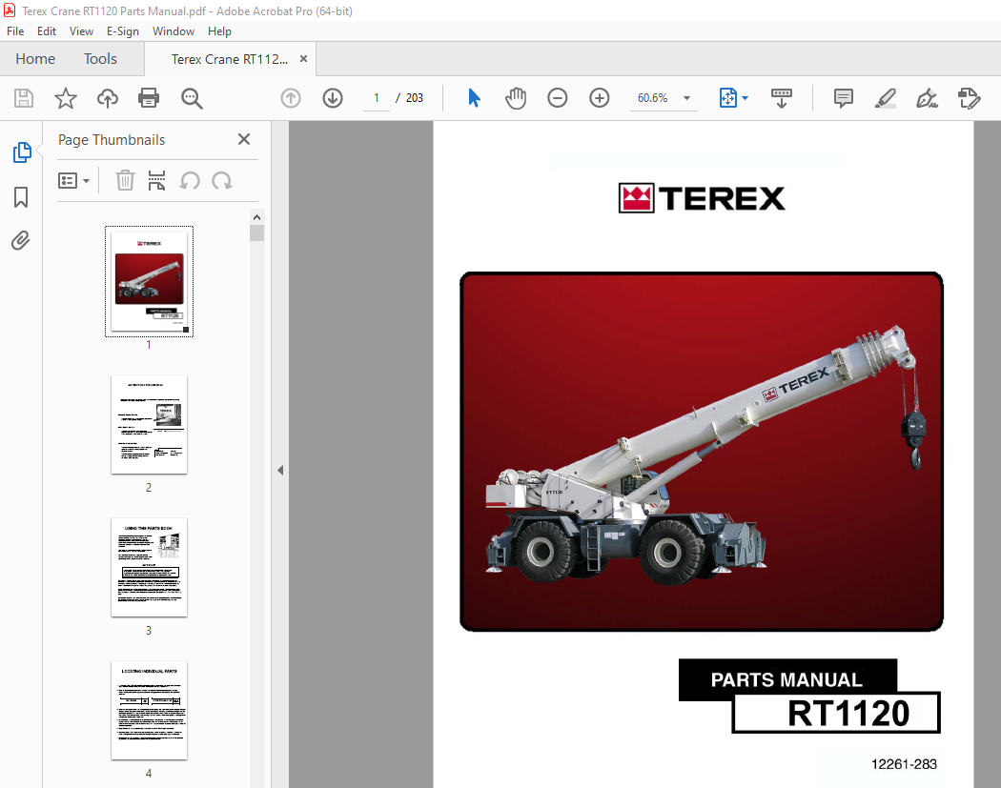Open the Help menu

219,31
